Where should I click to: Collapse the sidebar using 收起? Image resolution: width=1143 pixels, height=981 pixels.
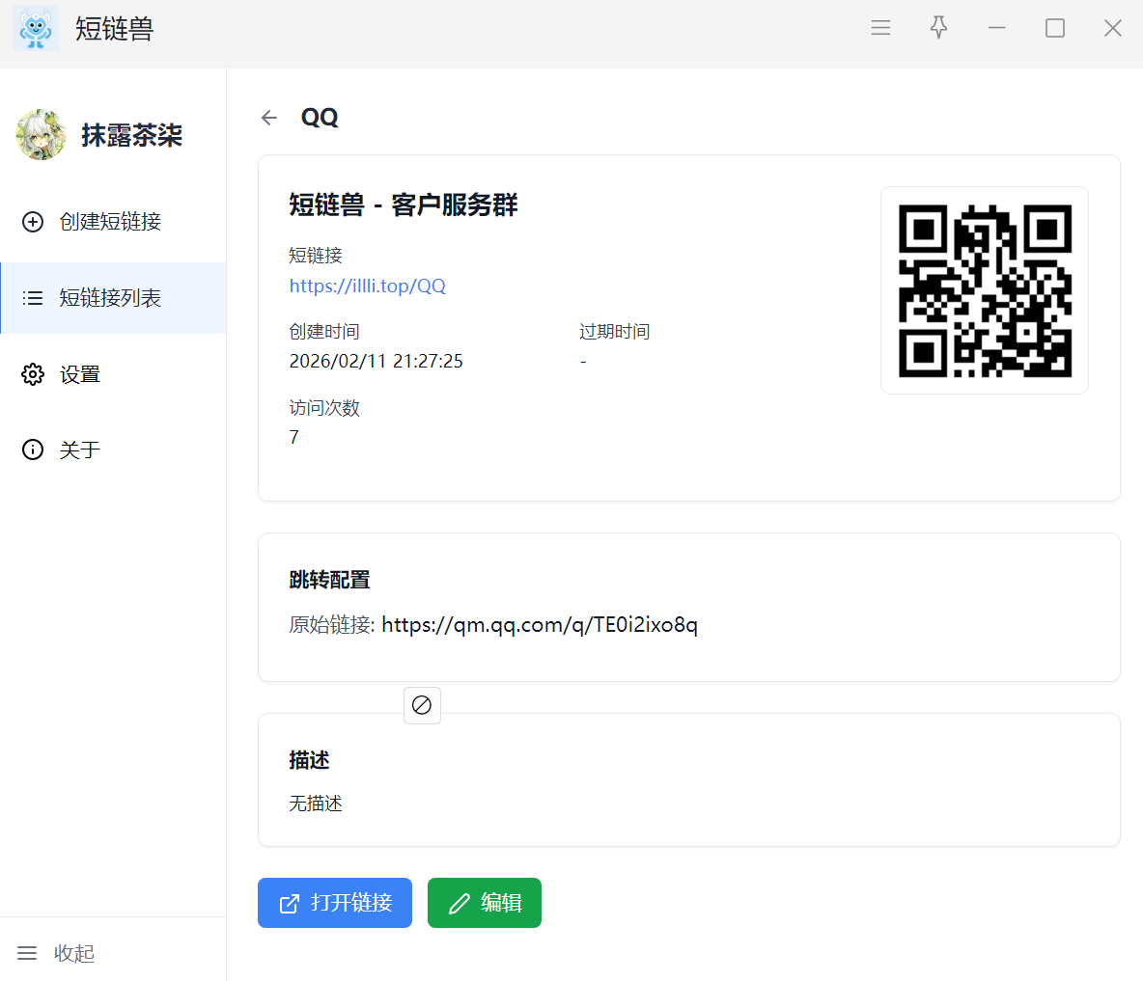point(56,953)
